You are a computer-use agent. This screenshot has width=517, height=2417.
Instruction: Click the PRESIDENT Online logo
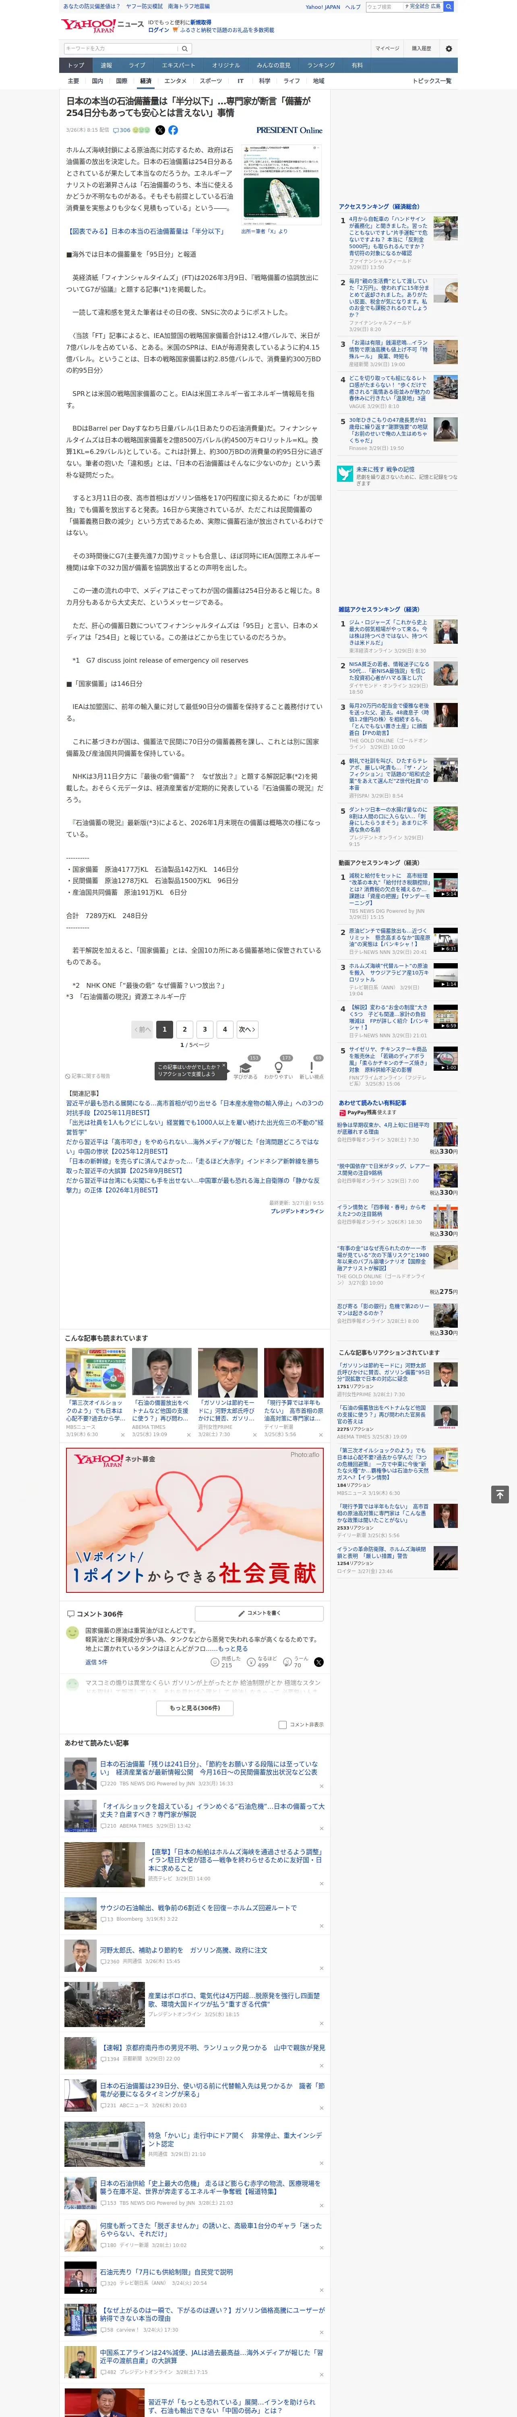tap(289, 131)
